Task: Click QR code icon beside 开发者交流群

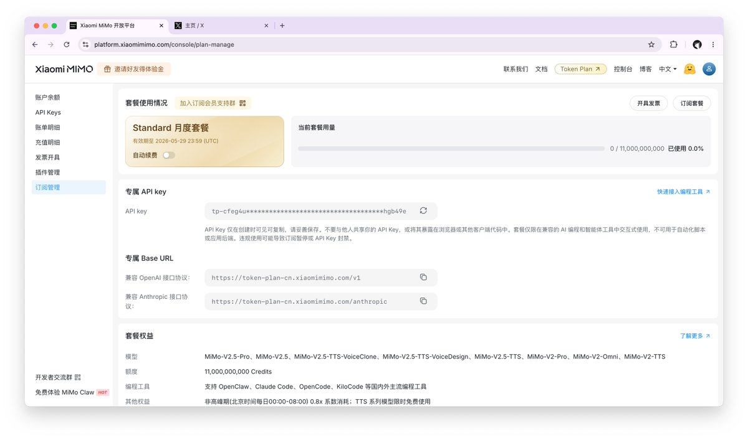Action: tap(78, 377)
